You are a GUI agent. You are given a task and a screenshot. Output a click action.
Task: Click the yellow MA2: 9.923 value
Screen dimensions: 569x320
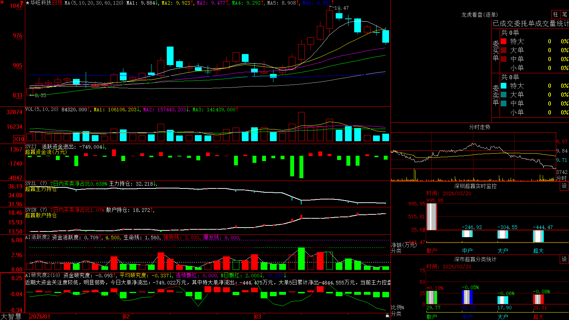coord(177,3)
